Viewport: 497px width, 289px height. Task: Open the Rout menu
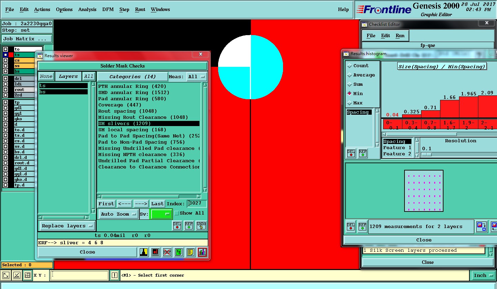coord(140,9)
